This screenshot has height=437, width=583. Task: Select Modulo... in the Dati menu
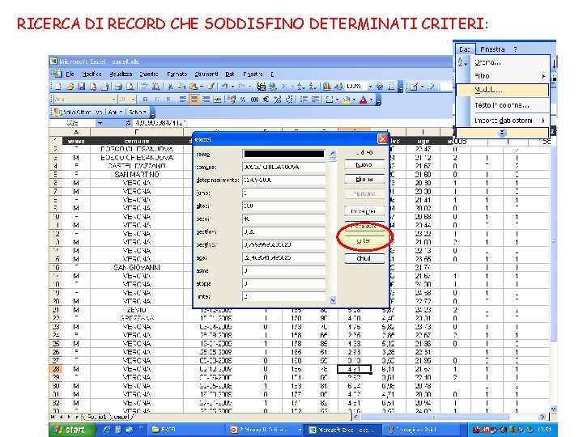click(502, 90)
